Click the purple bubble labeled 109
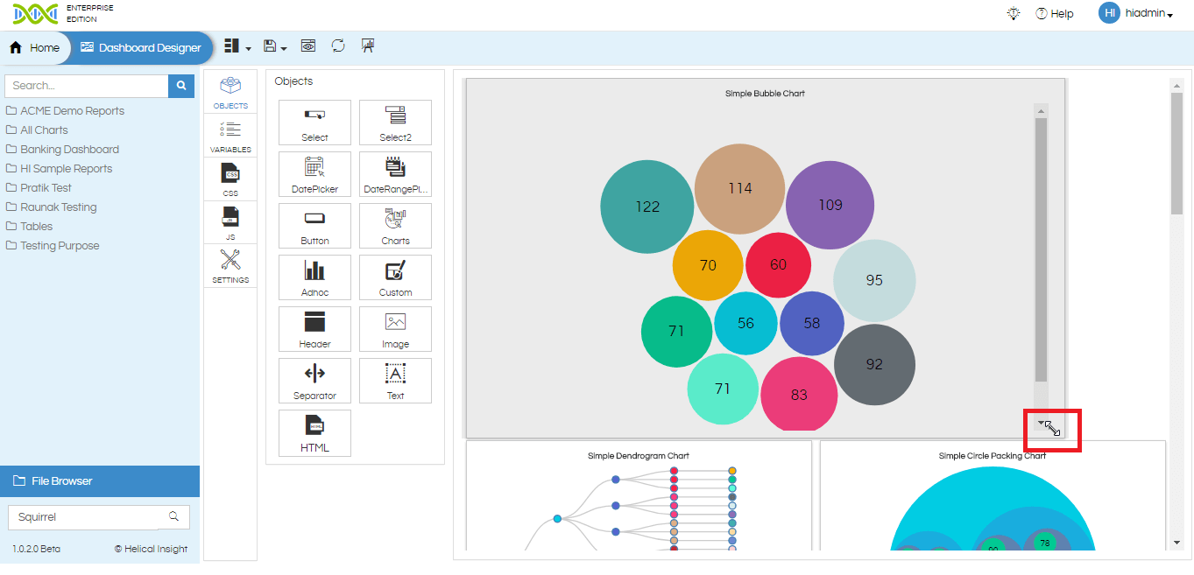1194x575 pixels. [x=830, y=205]
